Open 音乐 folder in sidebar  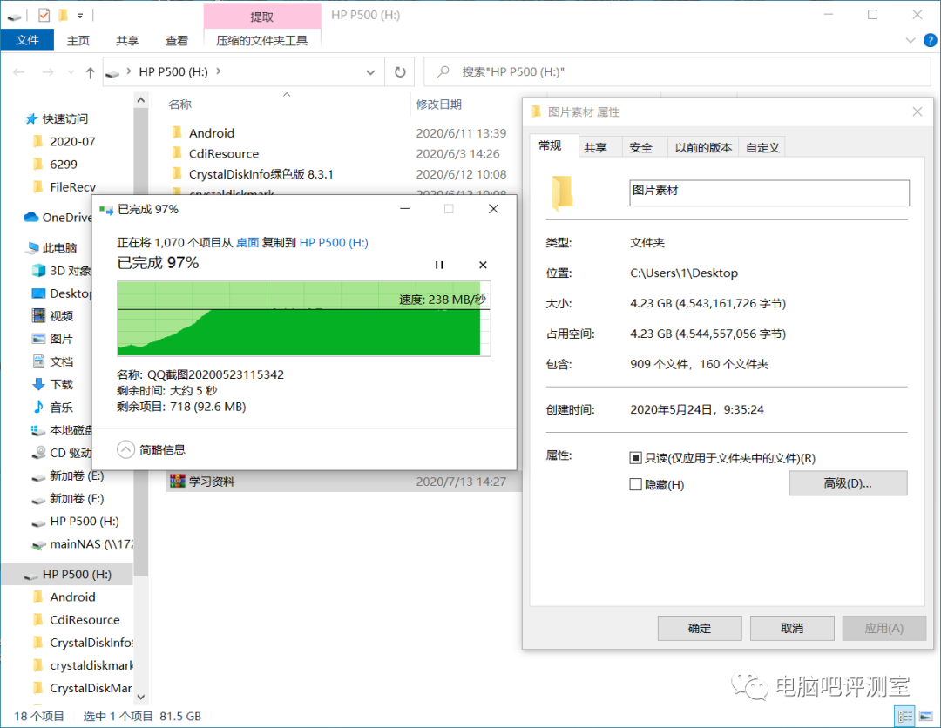tap(61, 408)
